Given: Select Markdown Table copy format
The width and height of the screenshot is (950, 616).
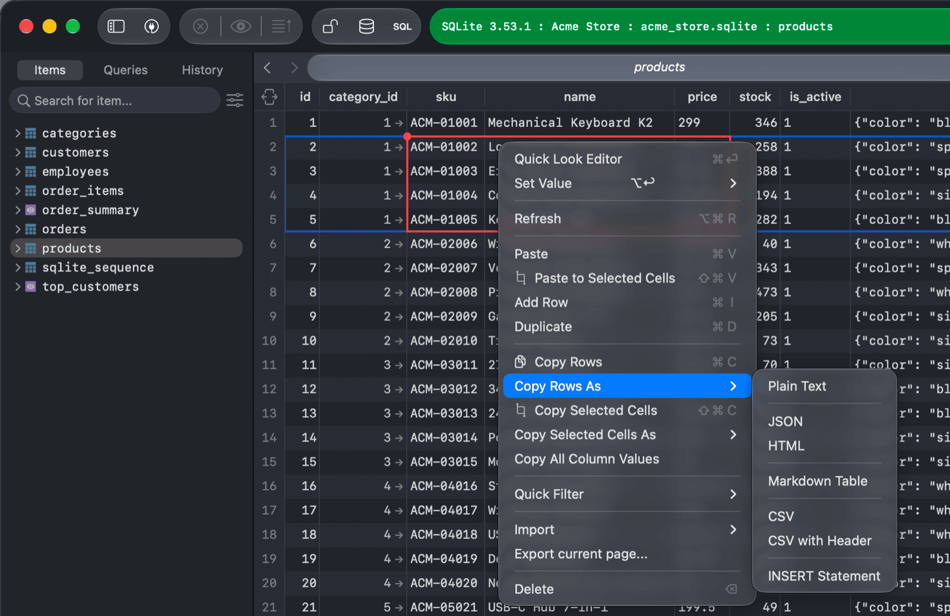Looking at the screenshot, I should (824, 481).
